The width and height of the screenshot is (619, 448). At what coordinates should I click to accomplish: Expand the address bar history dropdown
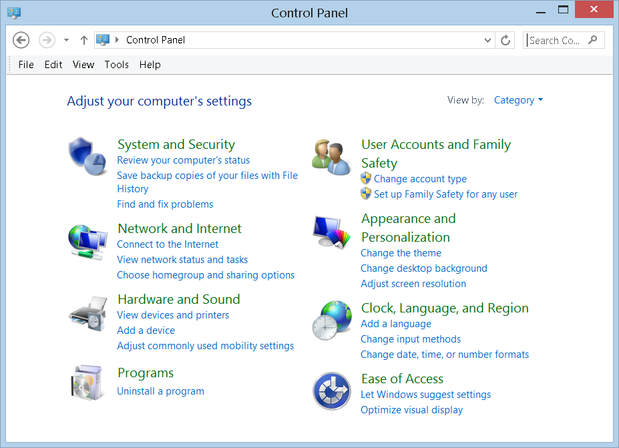[487, 40]
